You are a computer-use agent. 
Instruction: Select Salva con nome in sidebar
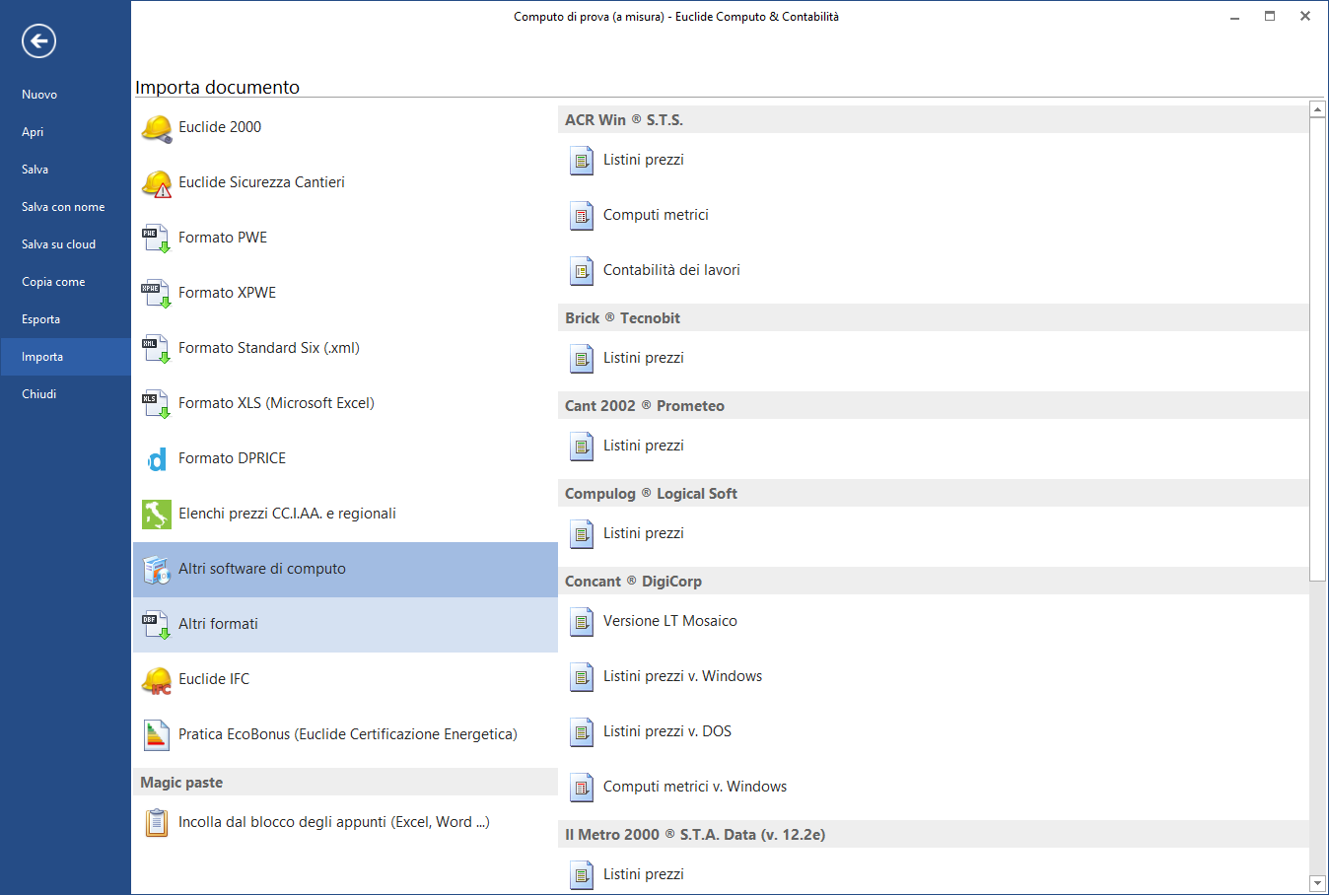pyautogui.click(x=63, y=207)
